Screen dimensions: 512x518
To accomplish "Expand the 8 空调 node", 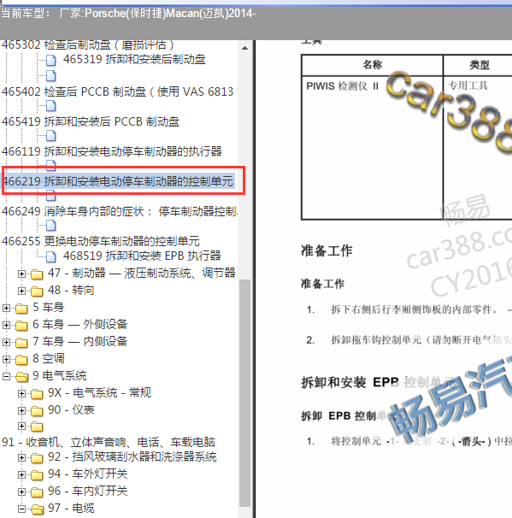I will click(6, 359).
